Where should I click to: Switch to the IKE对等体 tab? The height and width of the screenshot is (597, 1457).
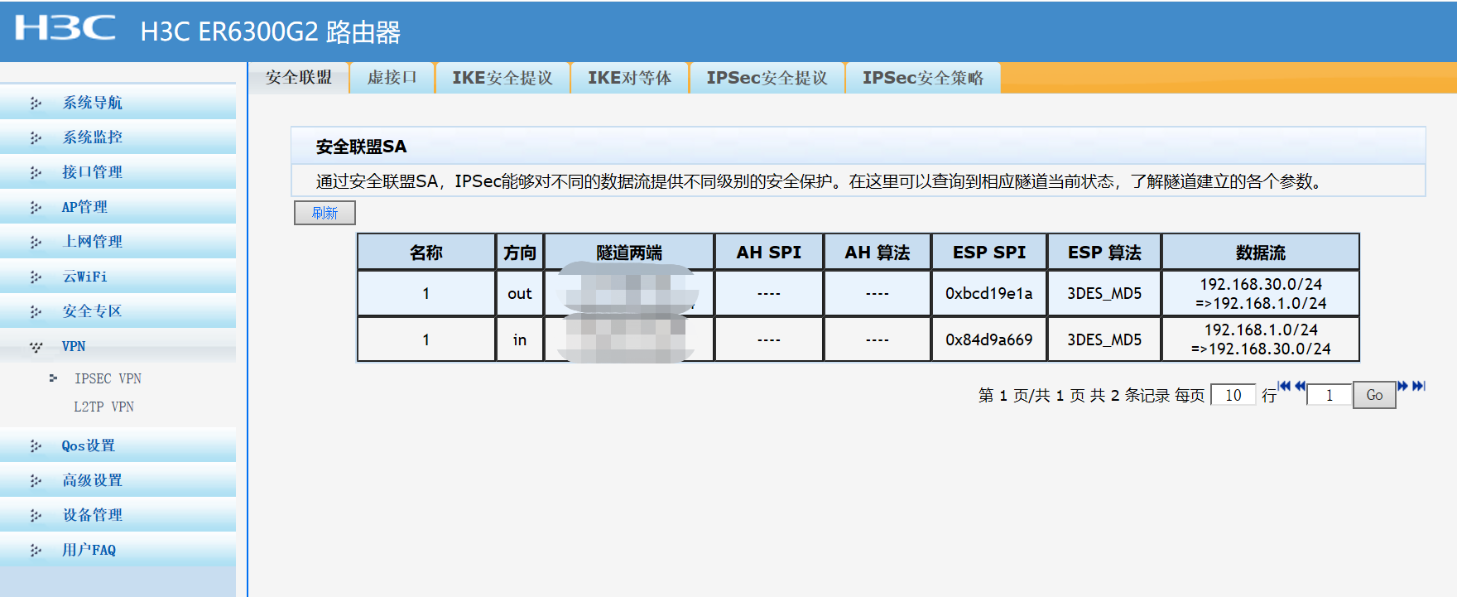click(630, 78)
